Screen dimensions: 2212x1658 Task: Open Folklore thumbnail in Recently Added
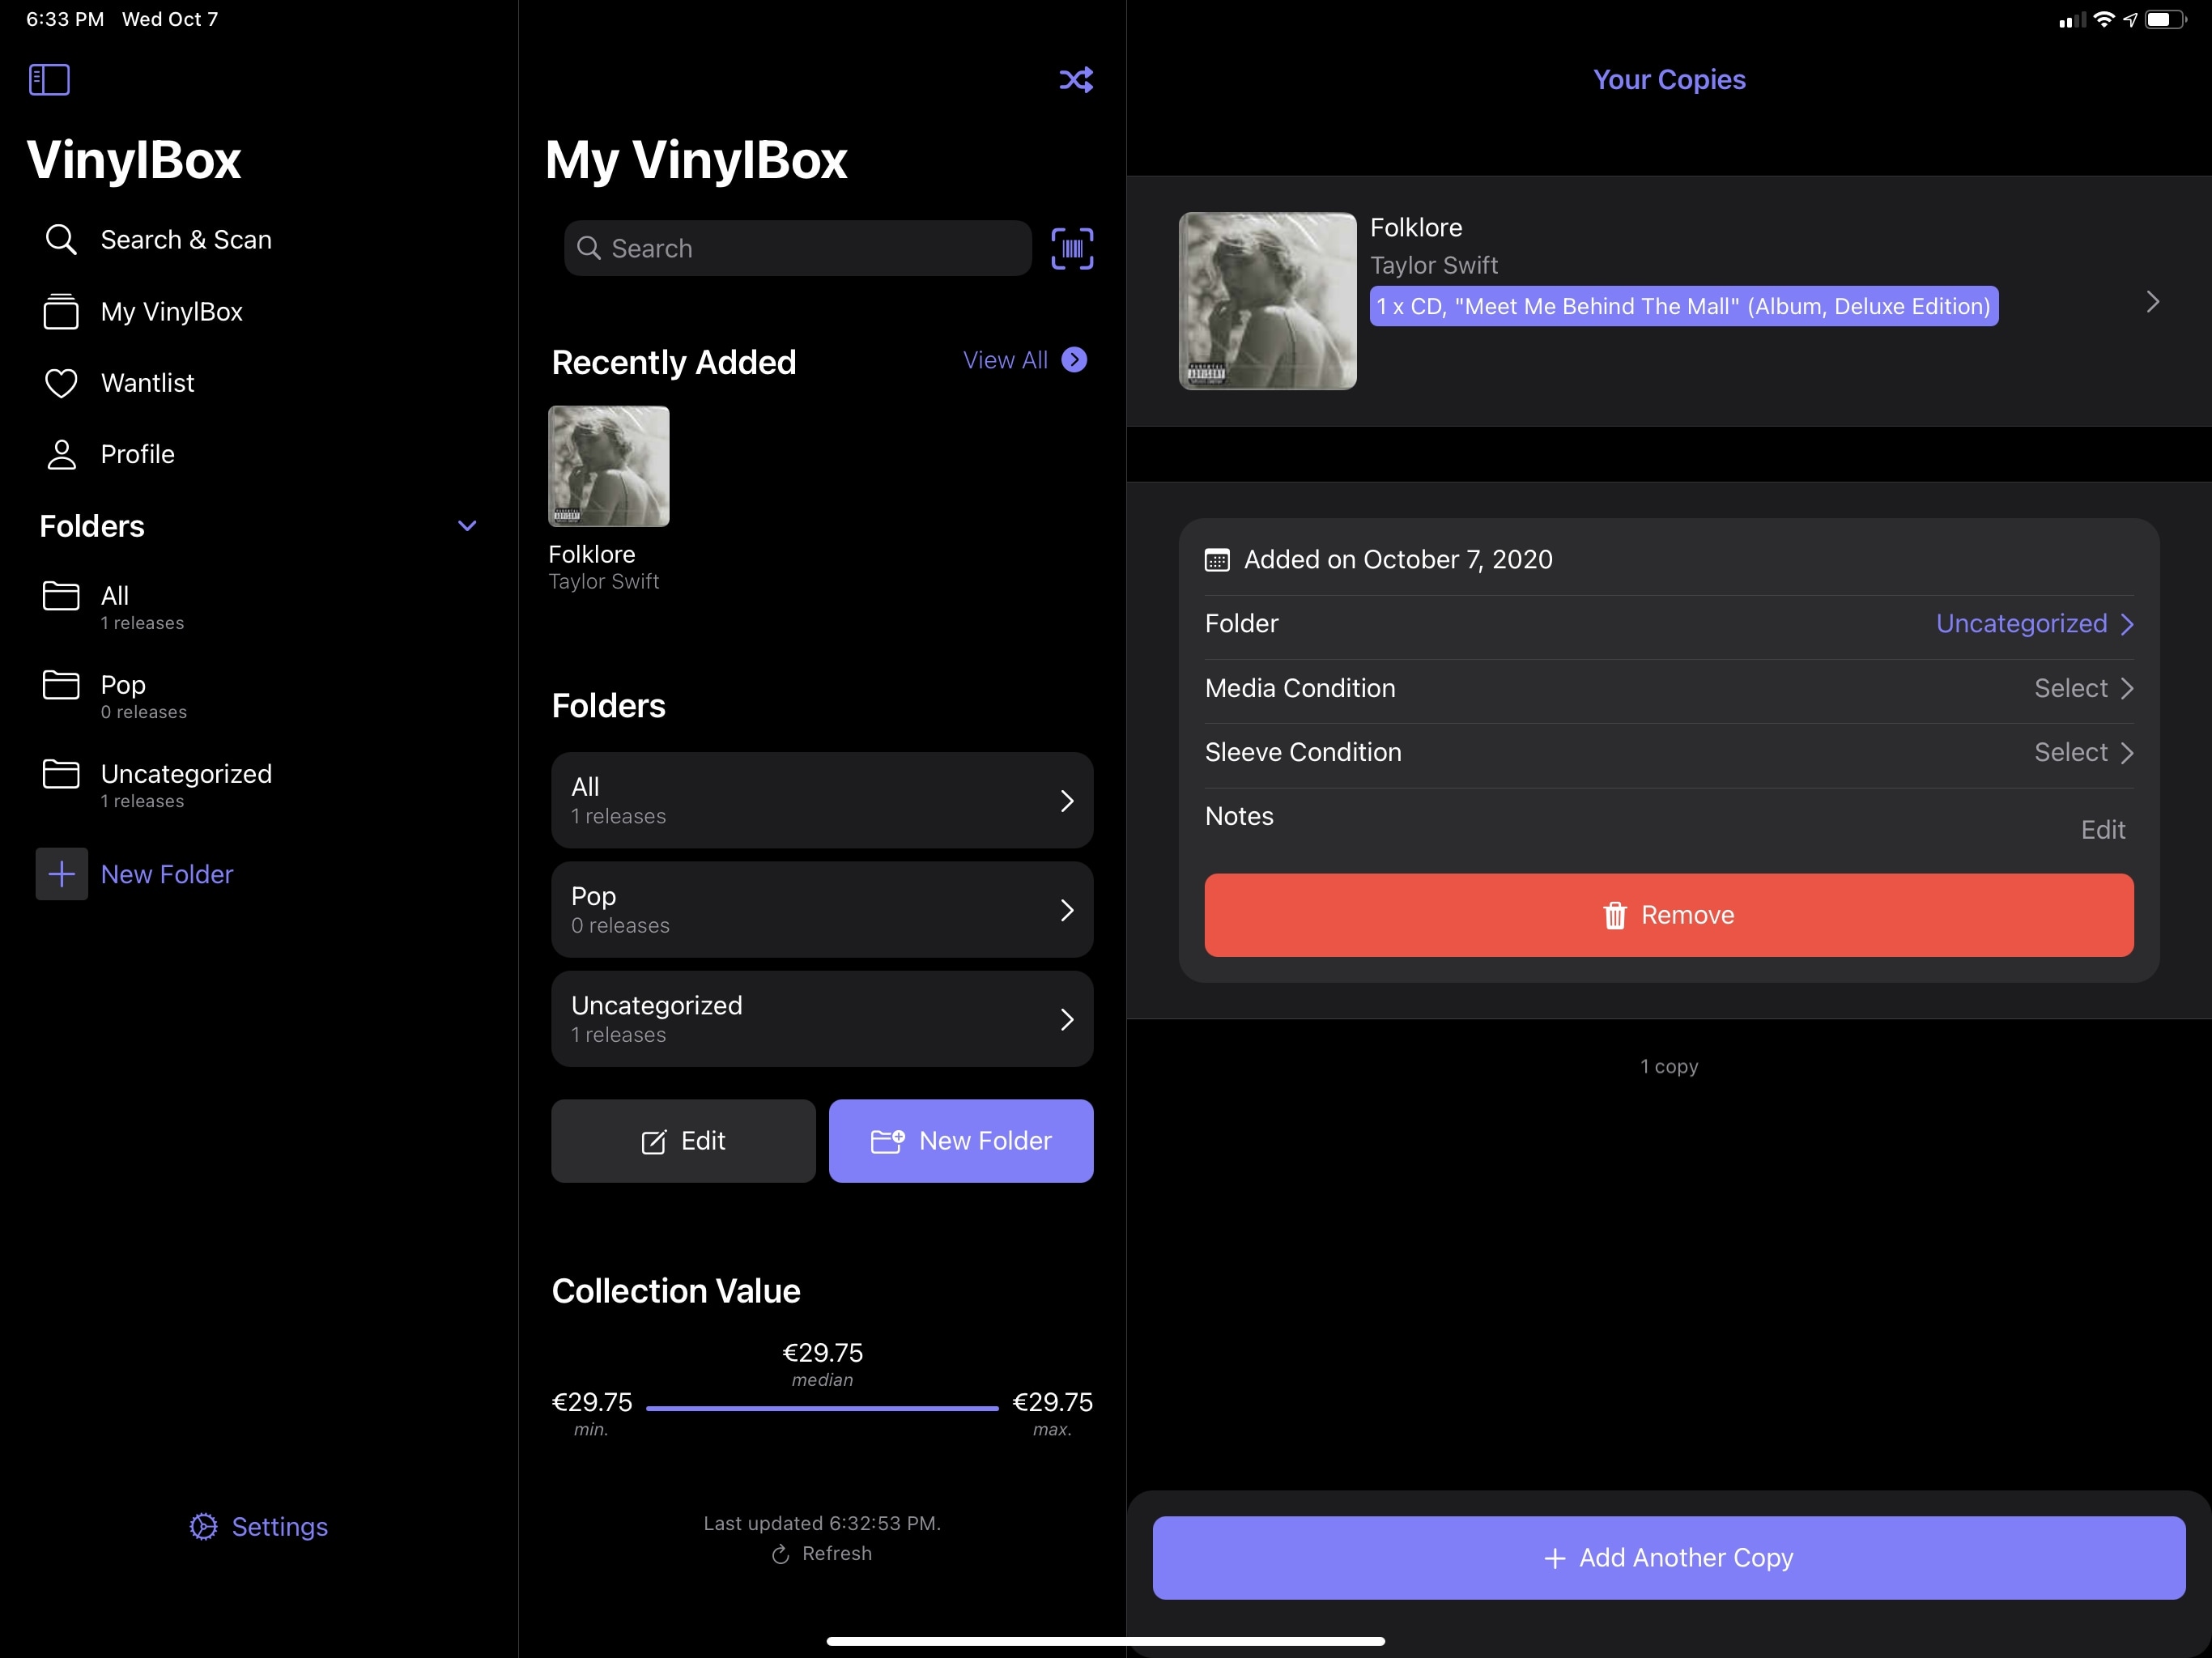tap(609, 466)
